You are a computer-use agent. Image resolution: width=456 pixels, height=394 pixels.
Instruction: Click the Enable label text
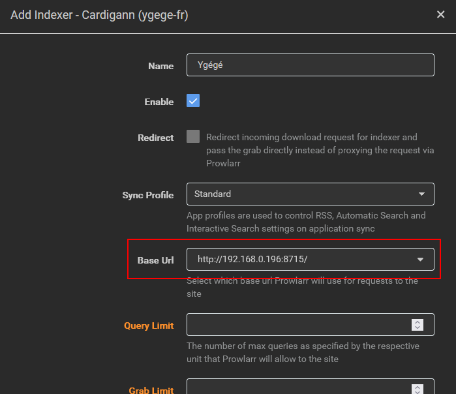point(159,102)
